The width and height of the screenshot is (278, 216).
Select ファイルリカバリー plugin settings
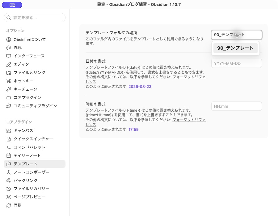(x=35, y=189)
